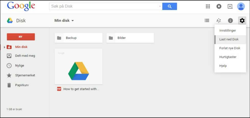Viewport: 250px width, 118px height.
Task: Expand the Min disk tree arrow in the sidebar
Action: 5,47
